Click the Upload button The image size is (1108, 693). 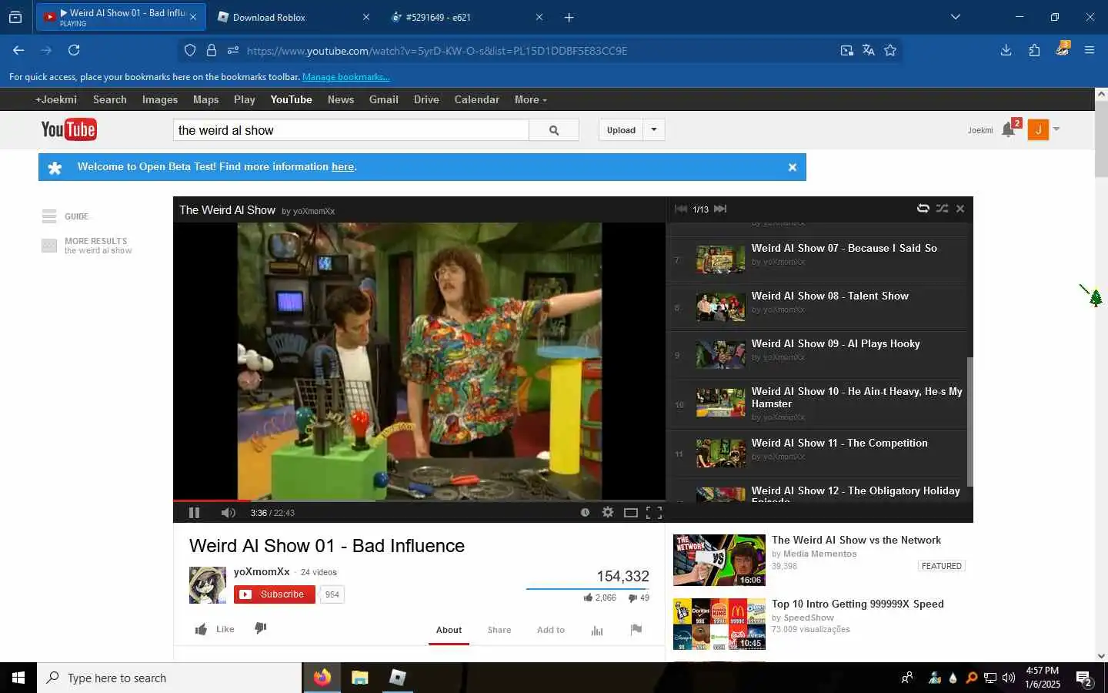621,130
